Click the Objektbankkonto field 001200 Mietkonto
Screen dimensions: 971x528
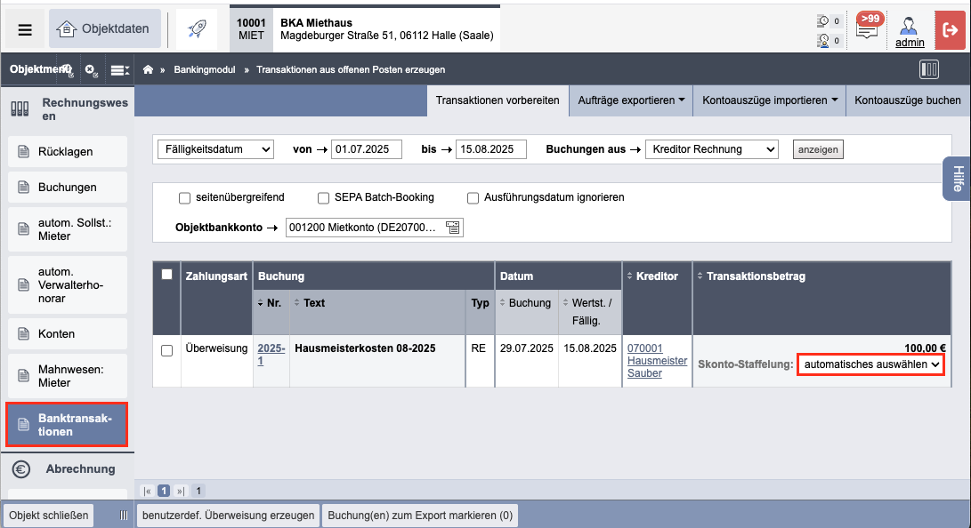pyautogui.click(x=374, y=228)
